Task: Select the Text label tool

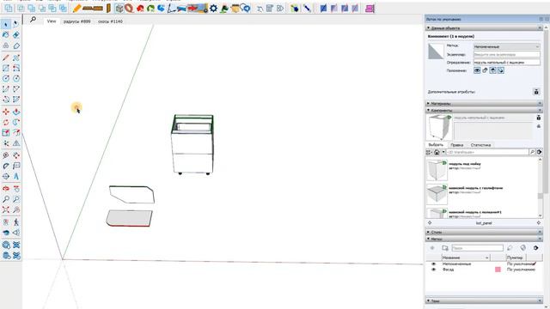Action: click(16, 166)
